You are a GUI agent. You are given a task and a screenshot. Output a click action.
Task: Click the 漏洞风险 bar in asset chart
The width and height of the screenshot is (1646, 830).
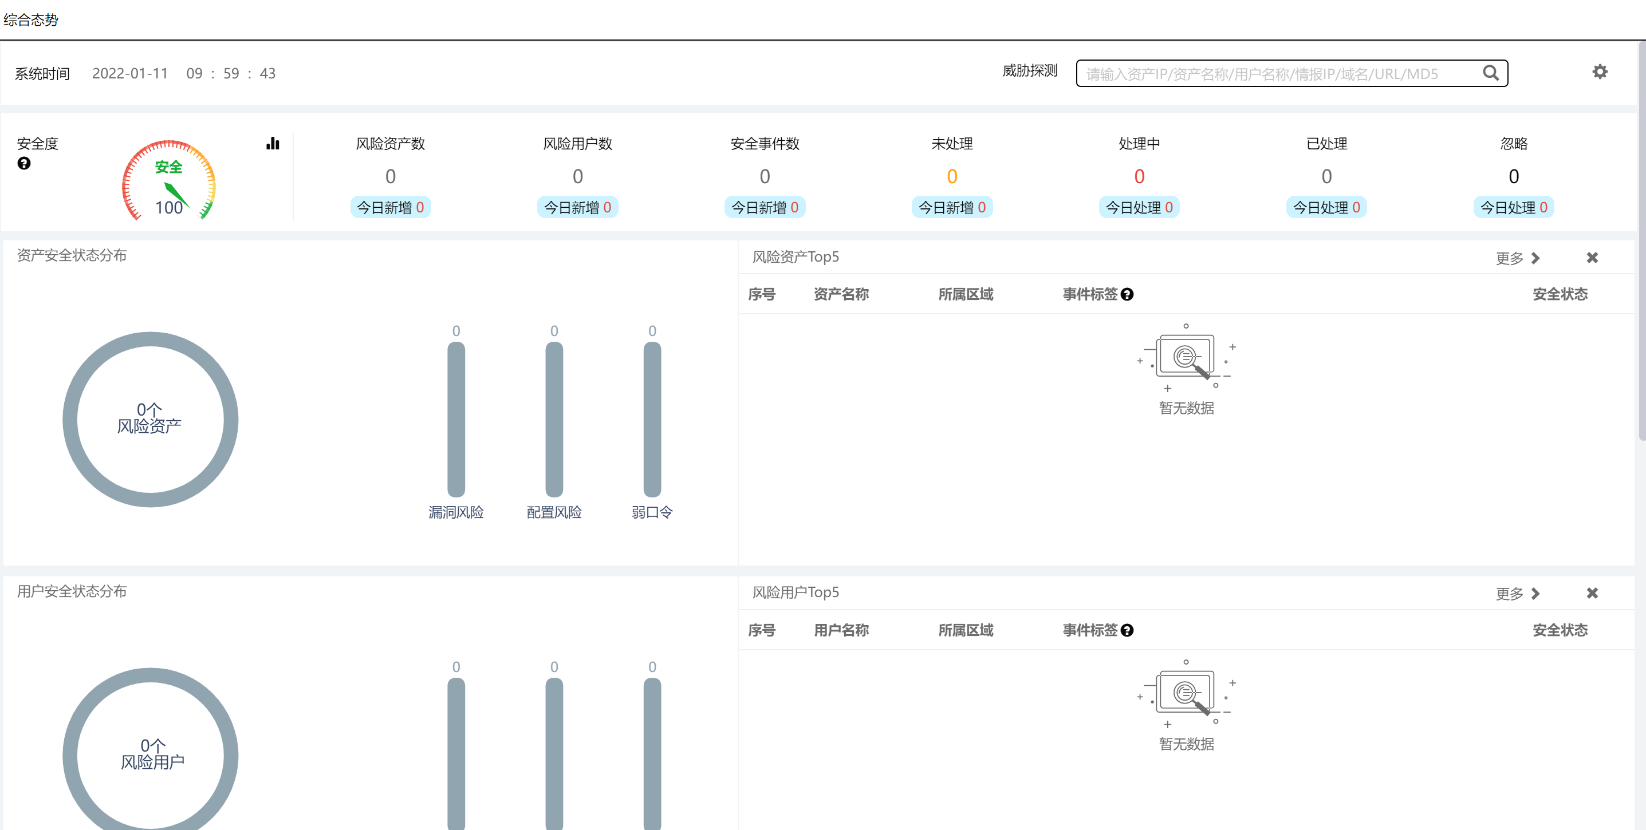(x=455, y=419)
